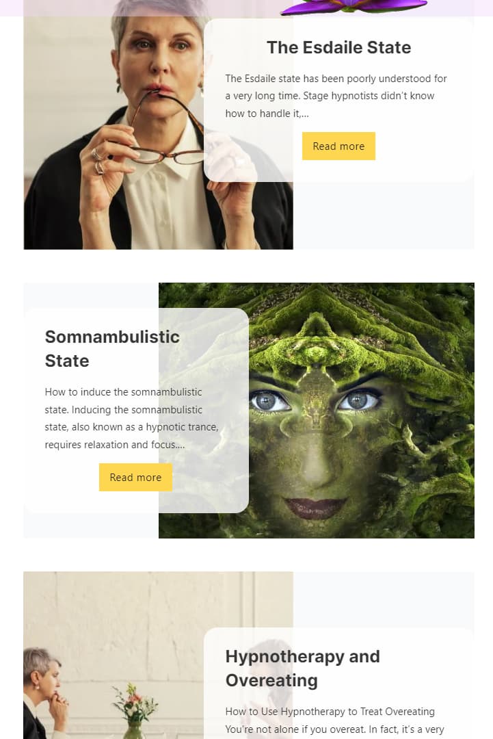The image size is (493, 739).
Task: Open The Esdaile State article title
Action: pos(338,47)
